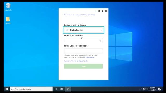Show hidden system tray icons
The image size is (166, 93).
141,89
